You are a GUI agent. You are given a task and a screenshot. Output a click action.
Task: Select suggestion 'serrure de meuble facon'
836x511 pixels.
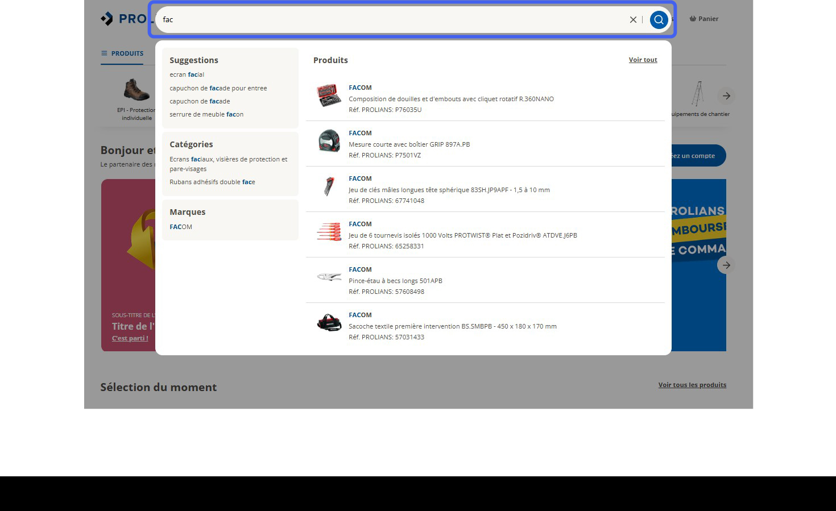pyautogui.click(x=206, y=114)
